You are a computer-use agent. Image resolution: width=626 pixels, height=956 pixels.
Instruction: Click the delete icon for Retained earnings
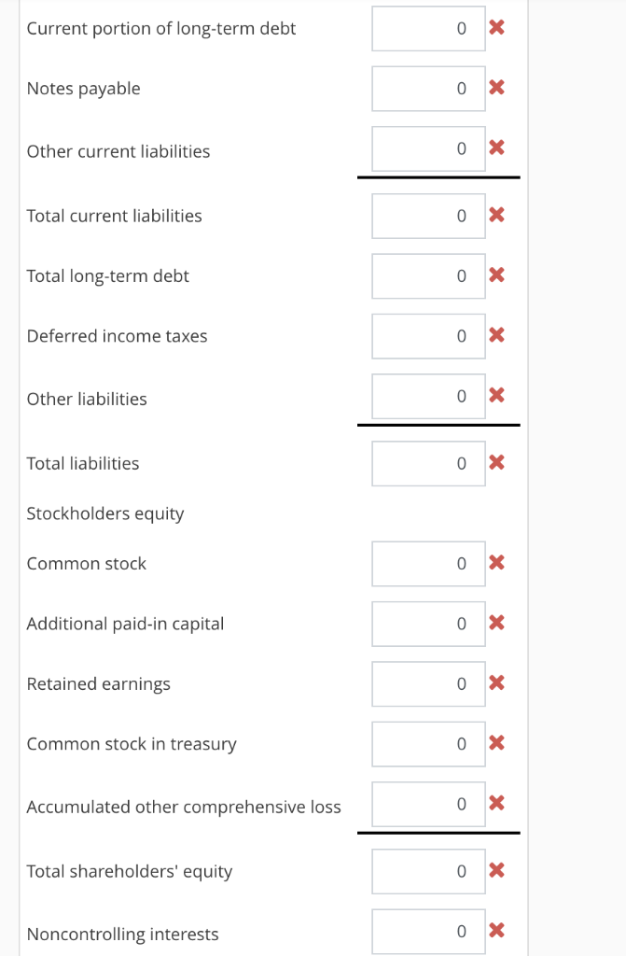tap(496, 683)
